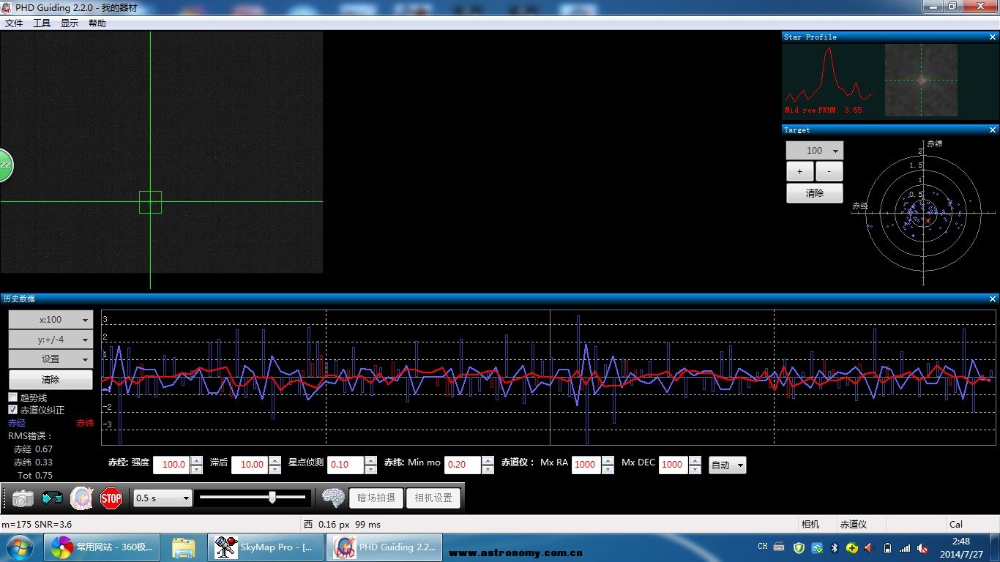Toggle the 趋势线 trendline checkbox
Screen dimensions: 1000x562
pyautogui.click(x=12, y=397)
